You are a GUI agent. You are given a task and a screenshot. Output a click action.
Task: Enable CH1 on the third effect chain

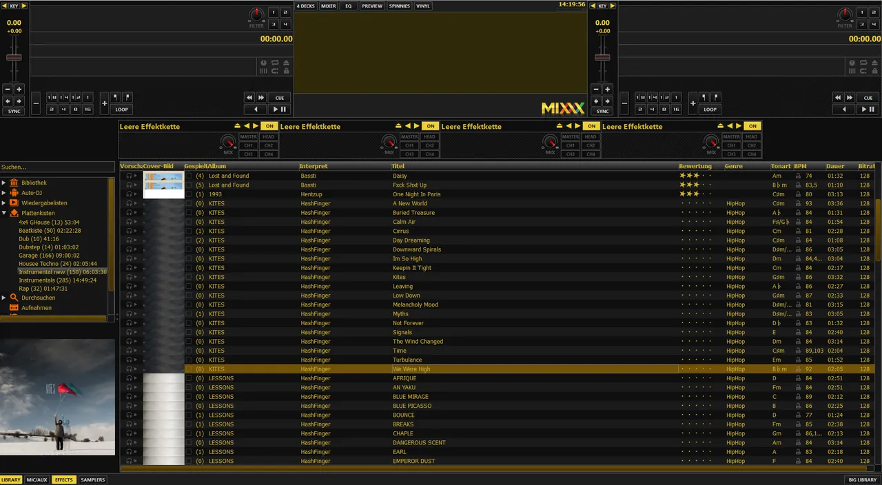click(x=571, y=145)
